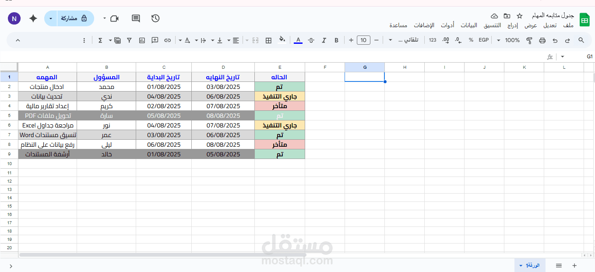The height and width of the screenshot is (272, 595).
Task: Click the search menus magnifier icon
Action: 581,40
